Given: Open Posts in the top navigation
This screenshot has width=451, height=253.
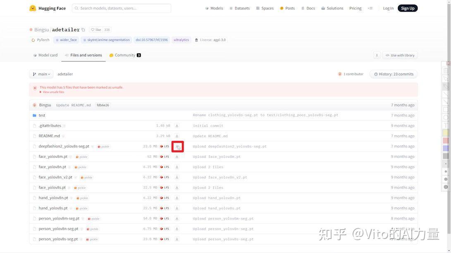Looking at the screenshot, I should click(287, 8).
